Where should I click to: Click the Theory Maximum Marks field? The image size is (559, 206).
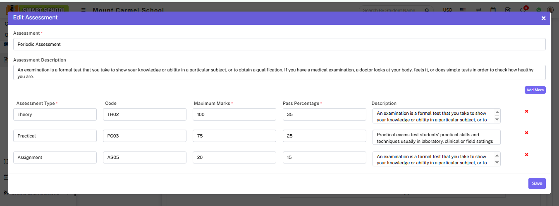pyautogui.click(x=234, y=114)
